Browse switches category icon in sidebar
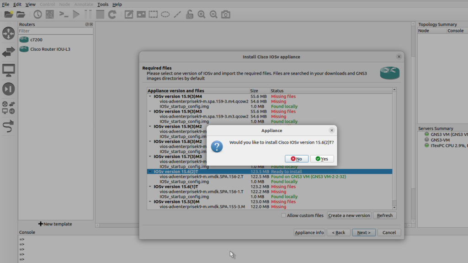Viewport: 468px width, 263px height. point(8,52)
